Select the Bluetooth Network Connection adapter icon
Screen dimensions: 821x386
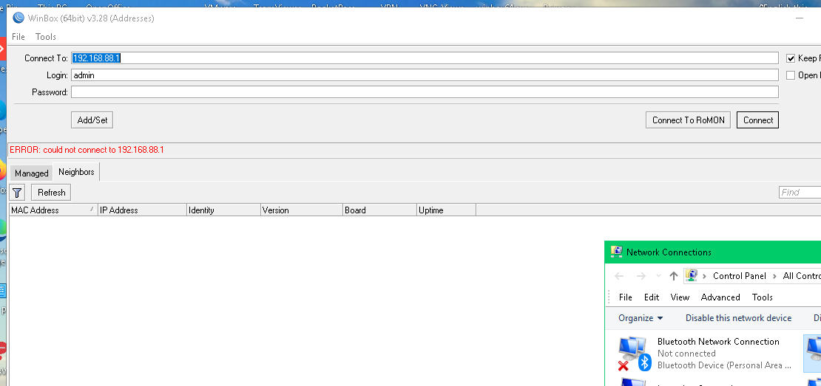pos(634,354)
